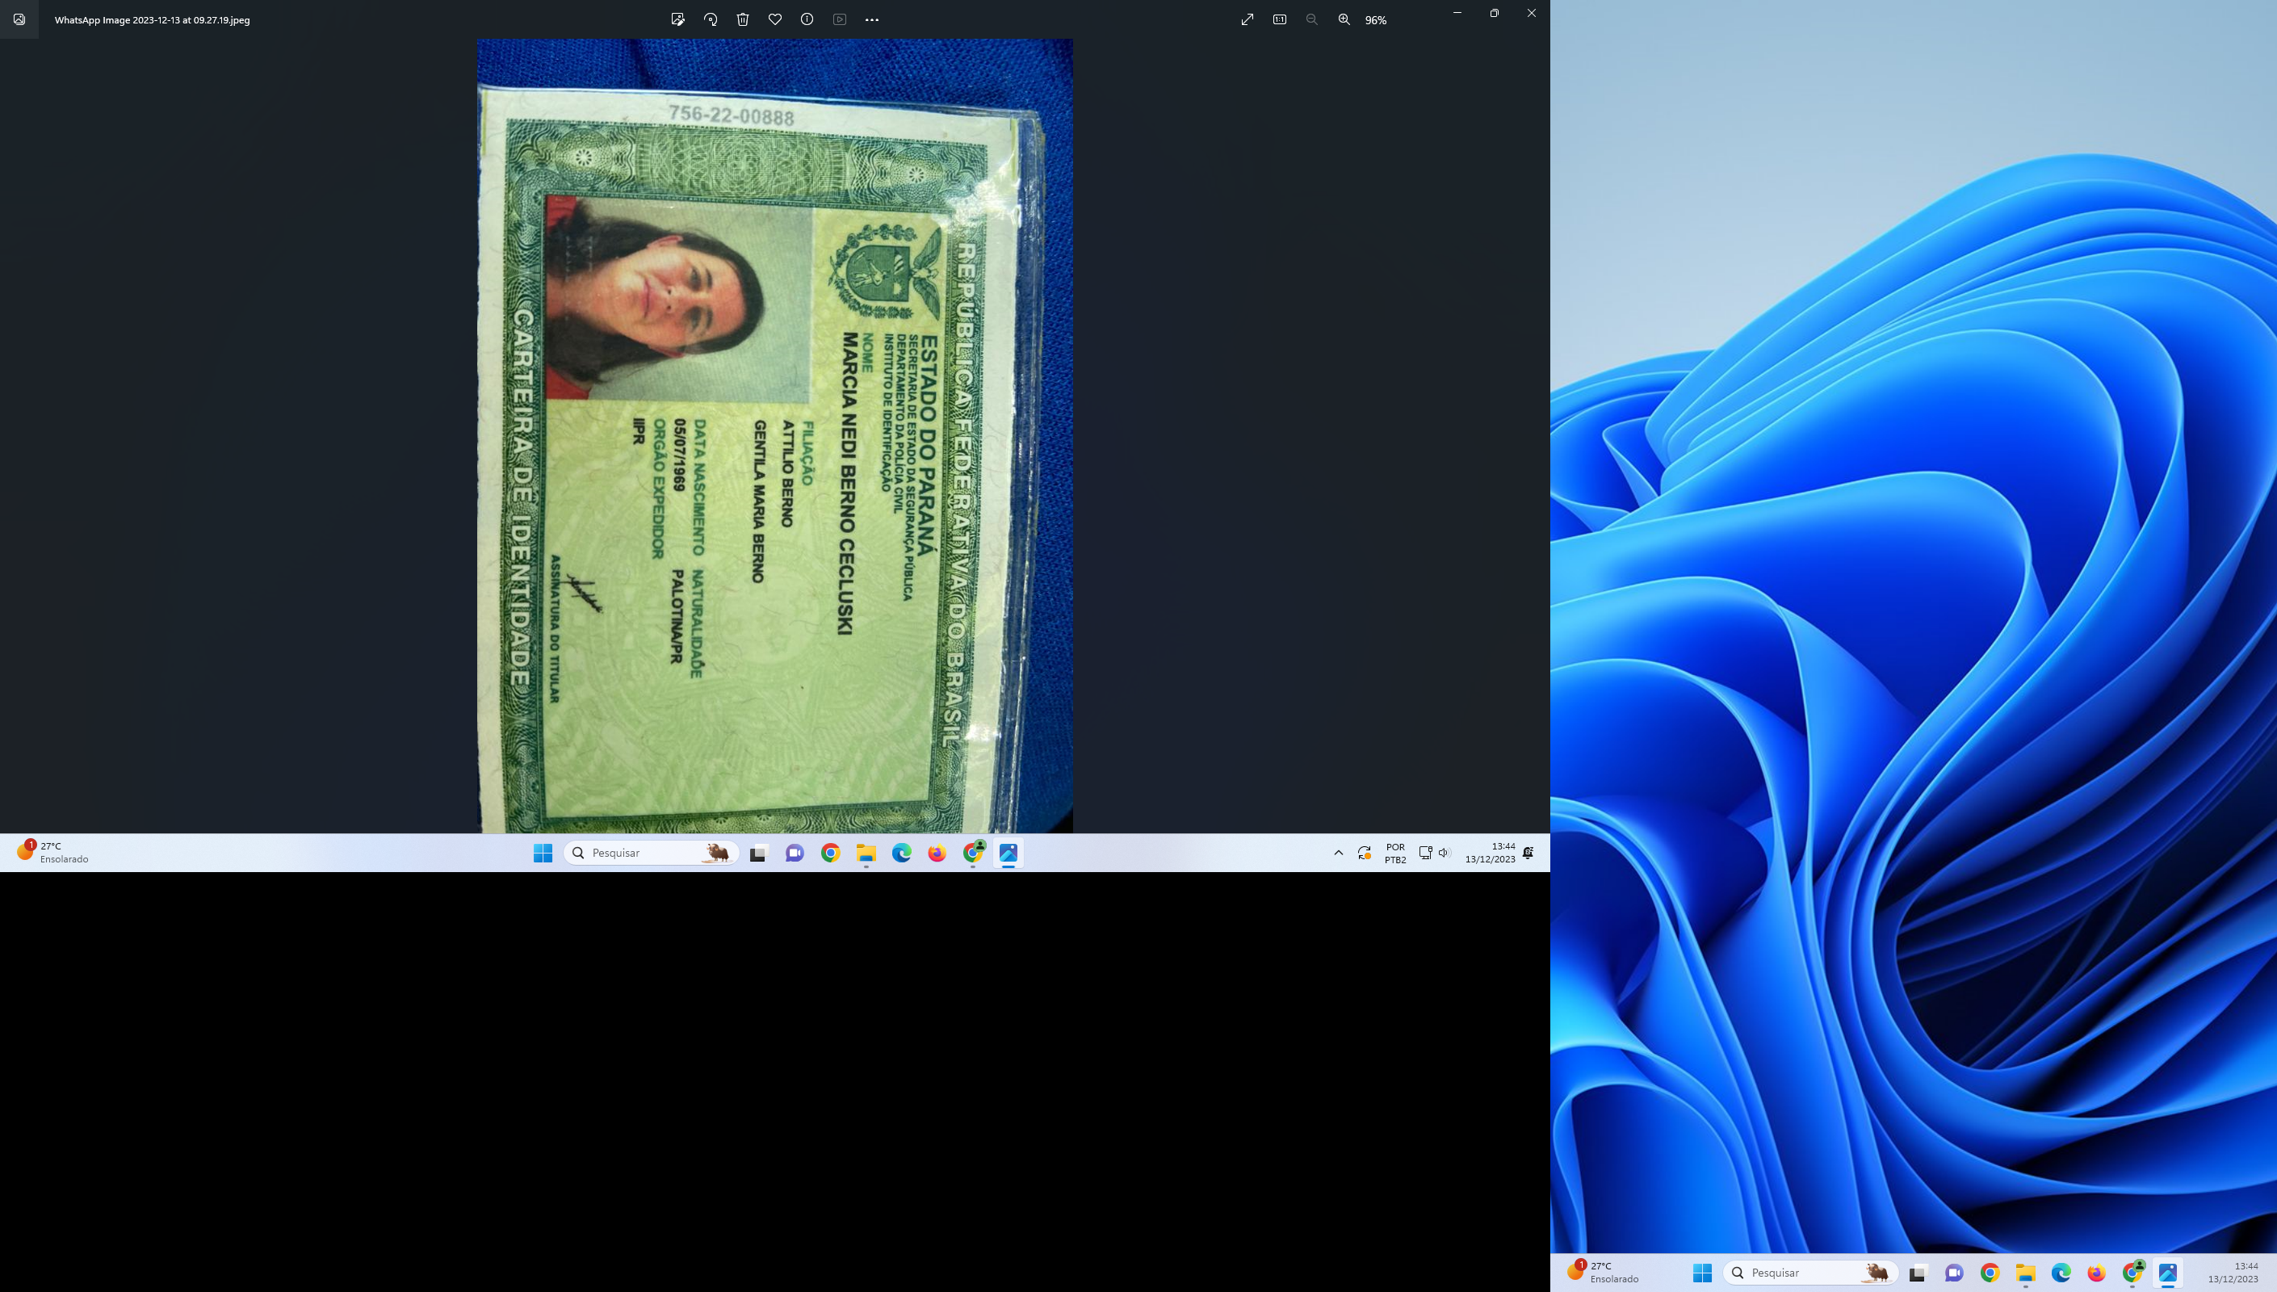Open the three-dots See more menu
Image resolution: width=2277 pixels, height=1292 pixels.
pyautogui.click(x=871, y=19)
